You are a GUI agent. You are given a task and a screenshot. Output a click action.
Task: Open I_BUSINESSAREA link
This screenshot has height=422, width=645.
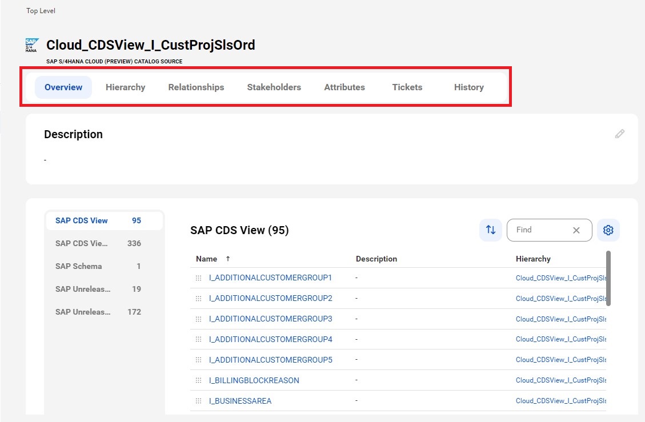[240, 401]
